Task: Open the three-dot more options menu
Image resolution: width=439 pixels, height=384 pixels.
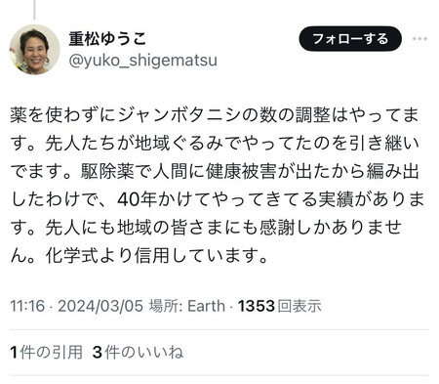Action: [x=419, y=39]
